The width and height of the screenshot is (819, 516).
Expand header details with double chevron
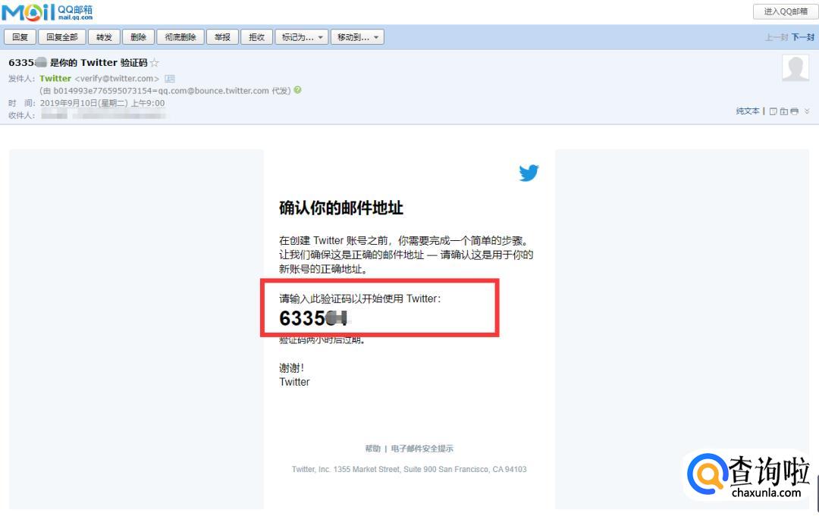coord(807,111)
